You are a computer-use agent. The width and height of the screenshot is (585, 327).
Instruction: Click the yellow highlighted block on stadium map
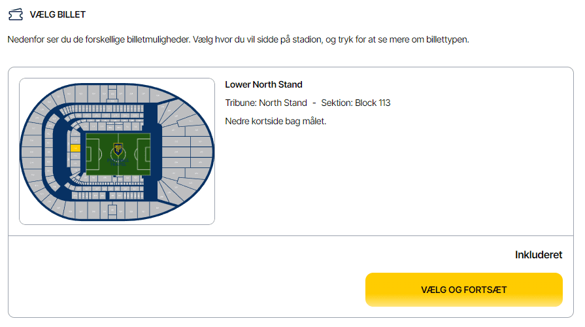tap(75, 148)
